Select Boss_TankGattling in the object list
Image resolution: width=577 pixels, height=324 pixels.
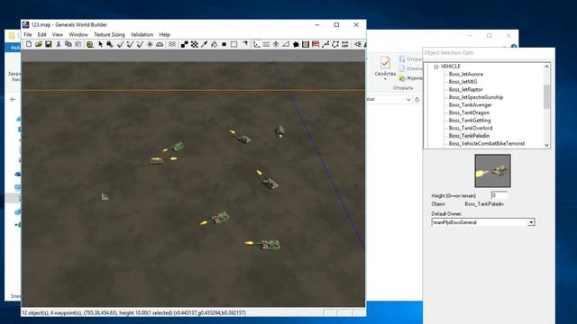pyautogui.click(x=470, y=121)
